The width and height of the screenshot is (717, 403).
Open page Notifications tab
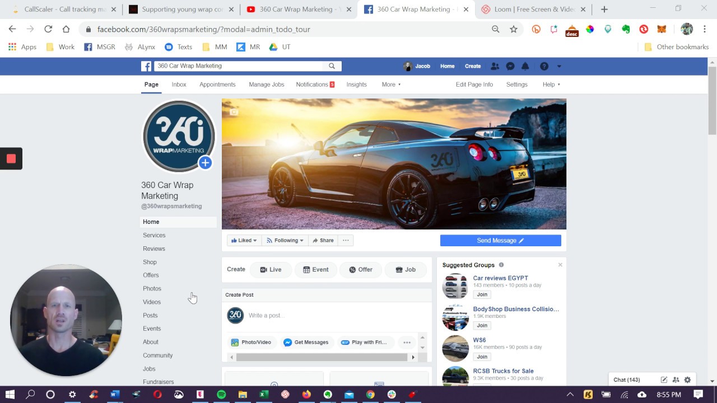(x=315, y=85)
